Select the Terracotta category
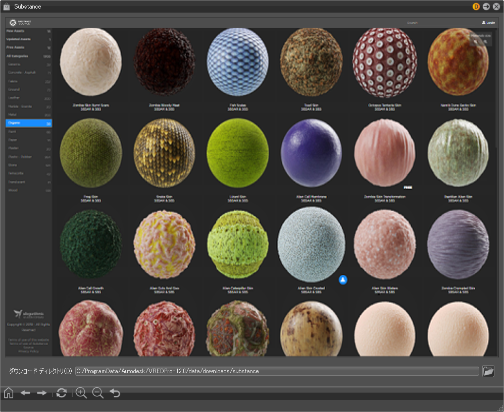This screenshot has width=504, height=412. (29, 173)
